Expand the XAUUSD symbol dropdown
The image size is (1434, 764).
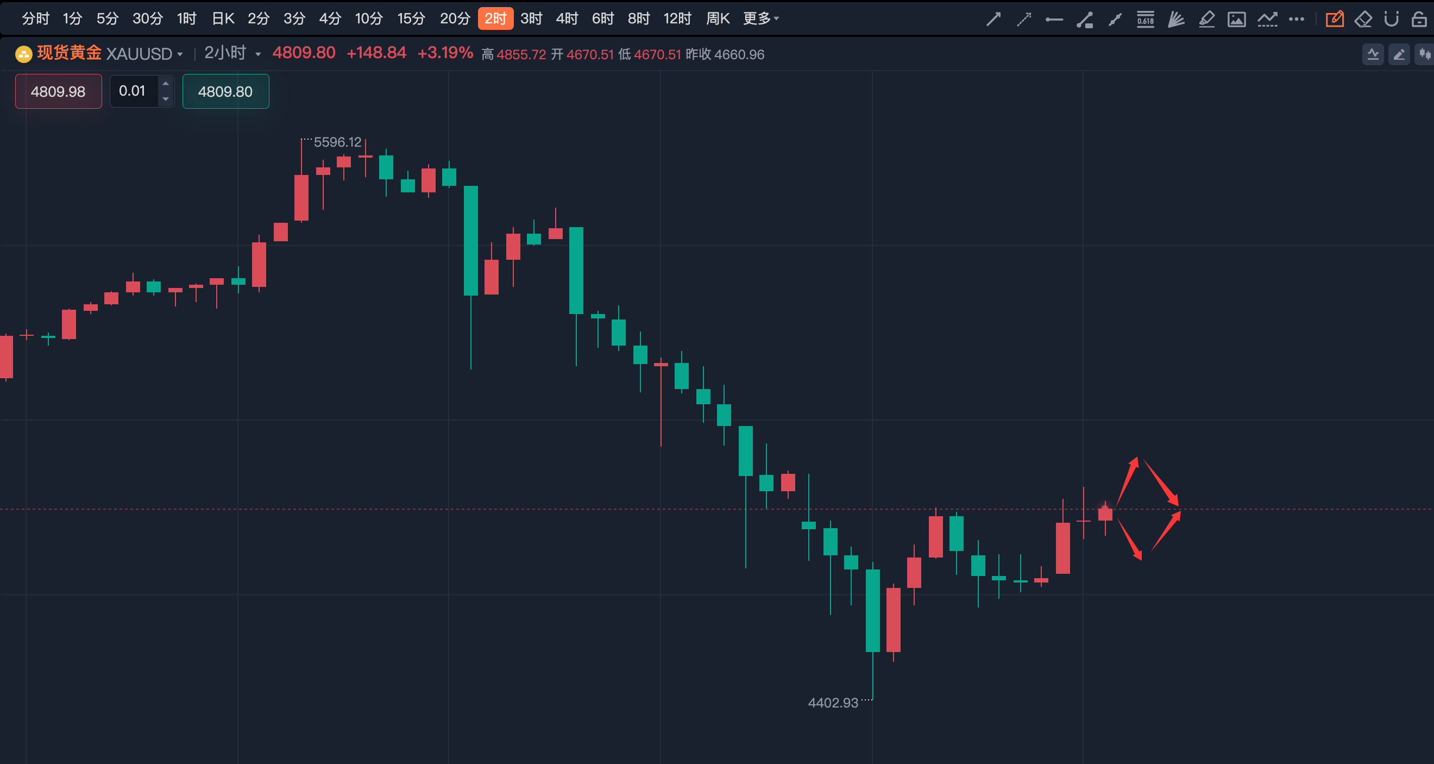click(x=180, y=54)
